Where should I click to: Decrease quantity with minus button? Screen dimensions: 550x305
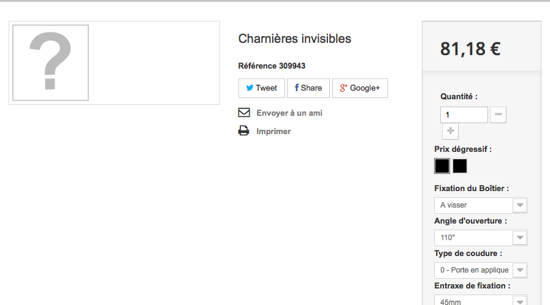[498, 115]
